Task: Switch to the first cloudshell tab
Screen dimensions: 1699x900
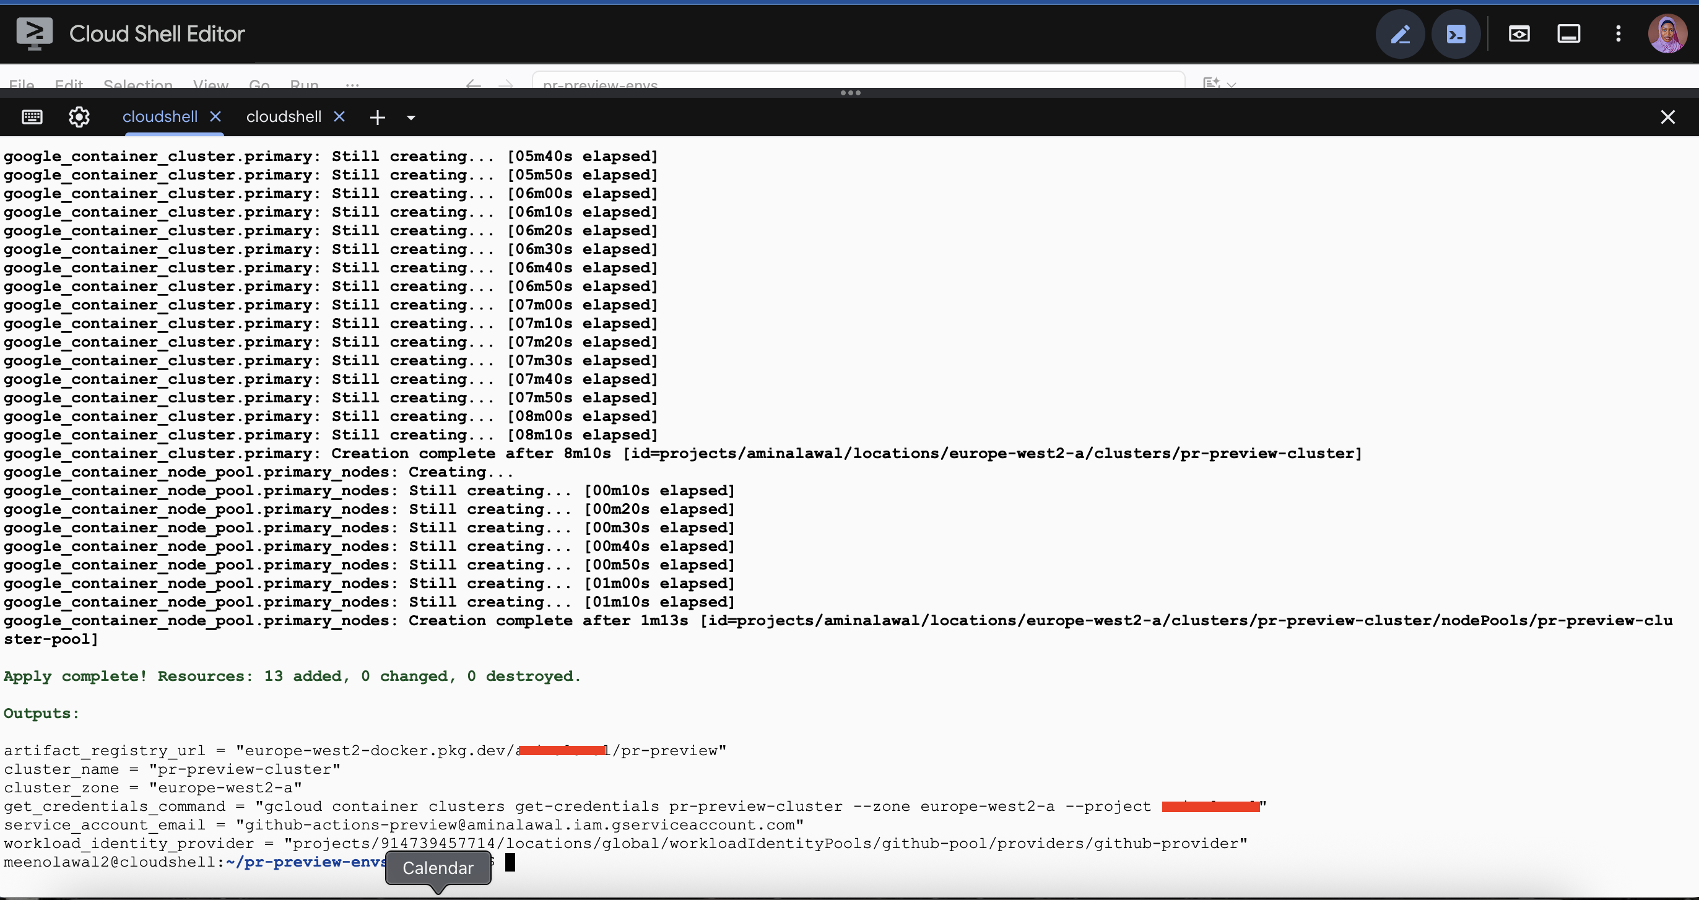Action: [x=160, y=117]
